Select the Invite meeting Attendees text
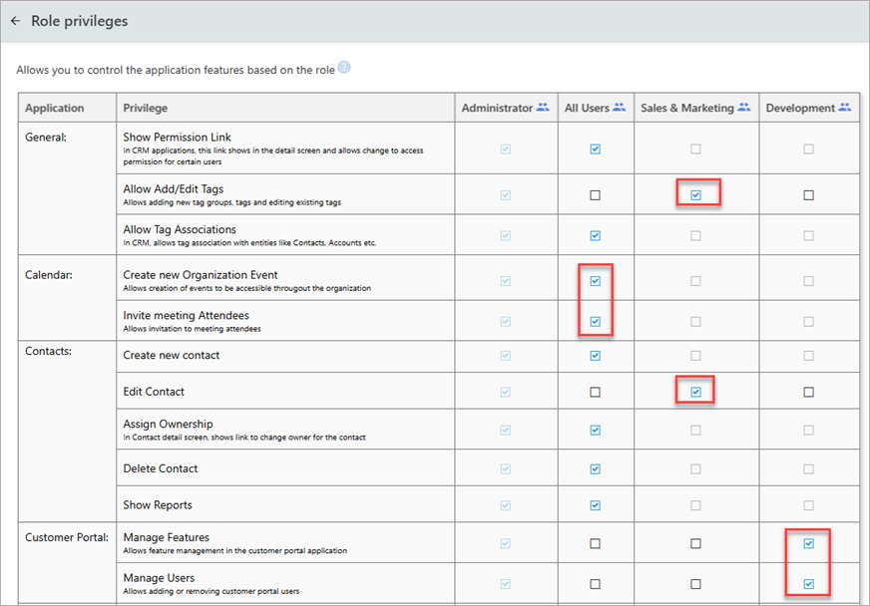This screenshot has width=870, height=606. click(186, 316)
